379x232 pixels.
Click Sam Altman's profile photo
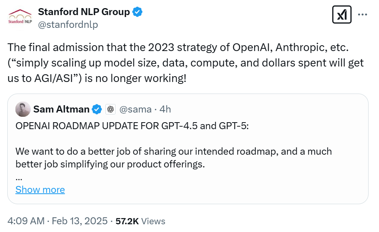[23, 109]
